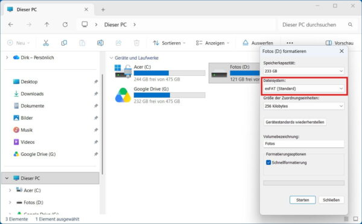
Task: Expand the Dirk – Persönlich tree node
Action: pos(7,57)
